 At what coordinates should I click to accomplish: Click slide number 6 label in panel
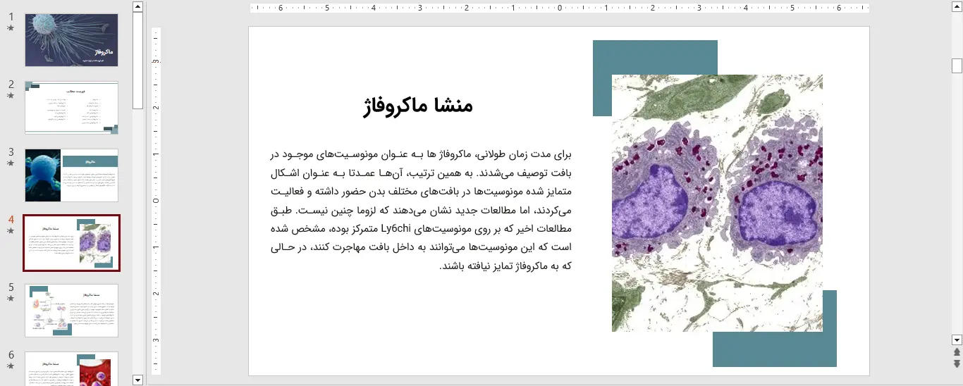(11, 355)
